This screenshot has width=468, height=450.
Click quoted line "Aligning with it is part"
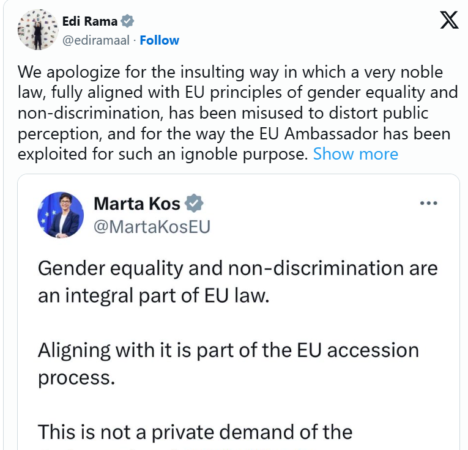click(x=228, y=350)
